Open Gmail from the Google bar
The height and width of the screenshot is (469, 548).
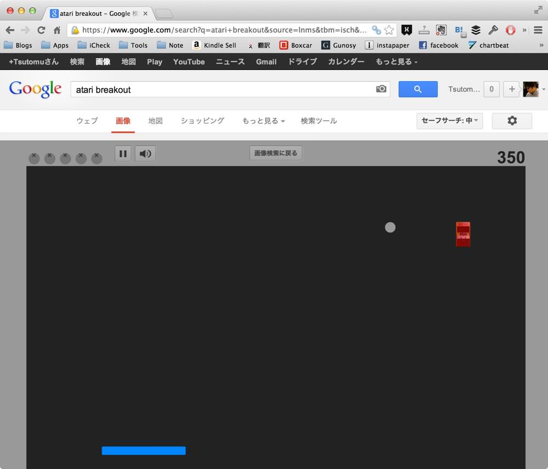click(266, 62)
